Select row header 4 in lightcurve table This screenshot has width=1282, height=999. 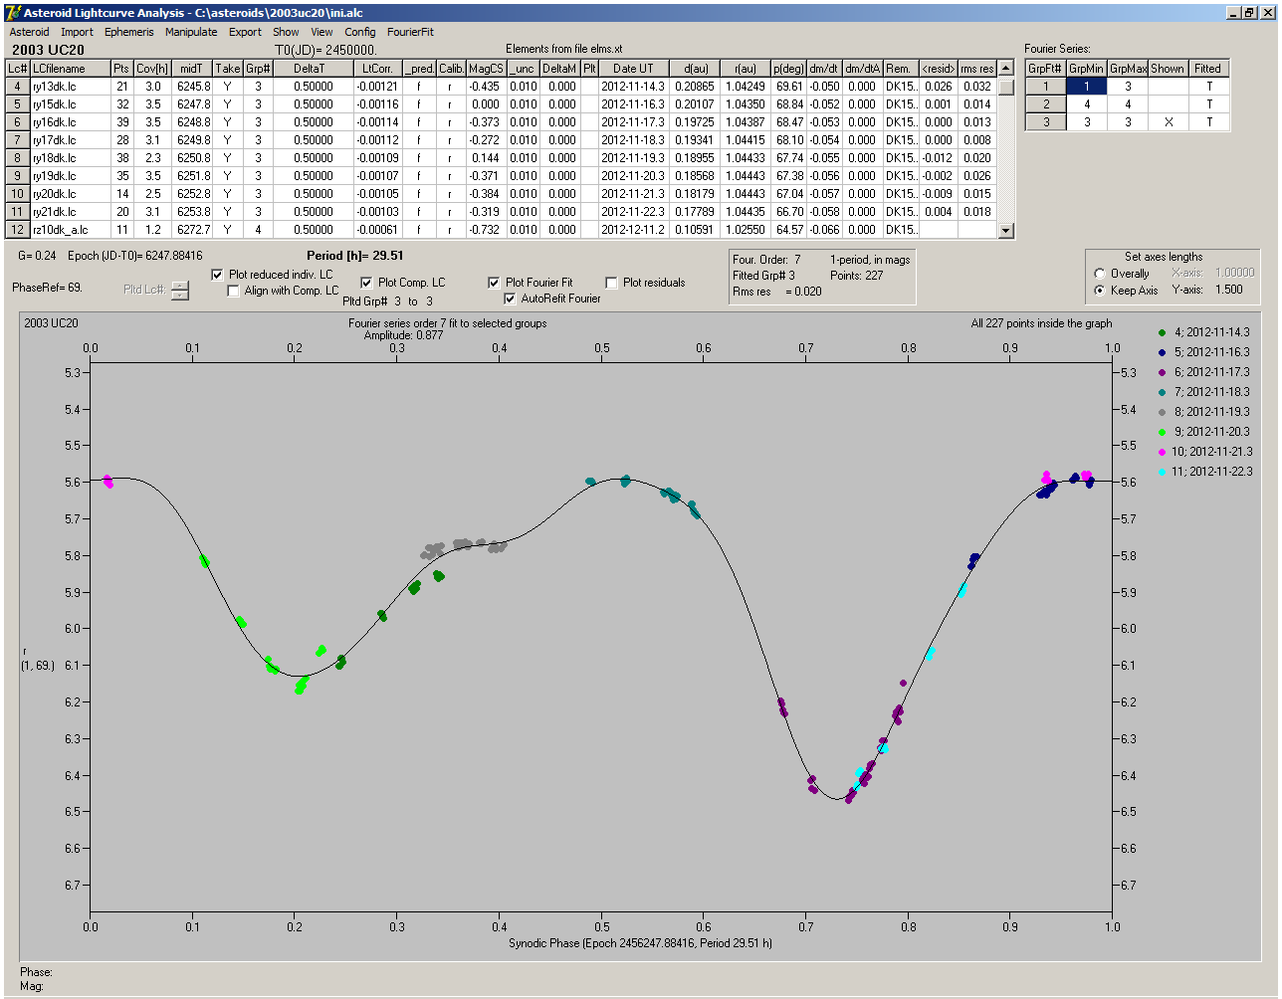point(17,87)
